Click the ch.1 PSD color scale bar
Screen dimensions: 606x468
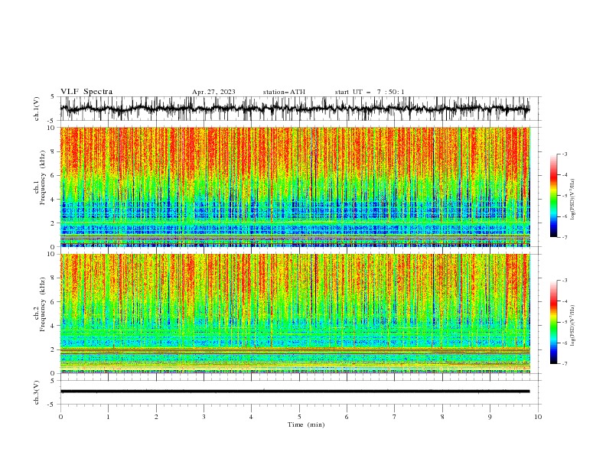(x=553, y=196)
